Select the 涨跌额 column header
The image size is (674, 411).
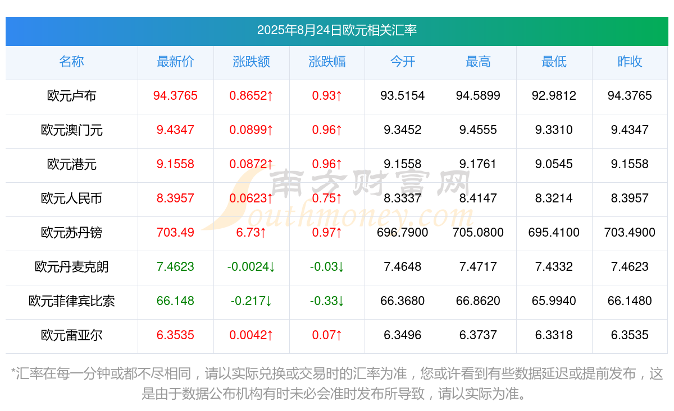pos(251,62)
